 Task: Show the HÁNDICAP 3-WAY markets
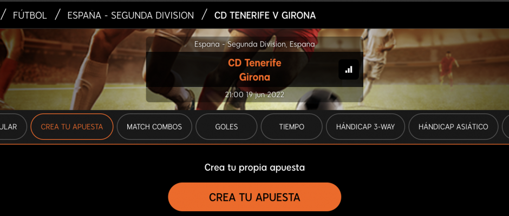[x=365, y=126]
